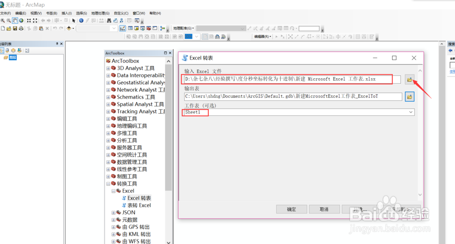Expand the 数据管理工具 toolbox

tap(108, 162)
